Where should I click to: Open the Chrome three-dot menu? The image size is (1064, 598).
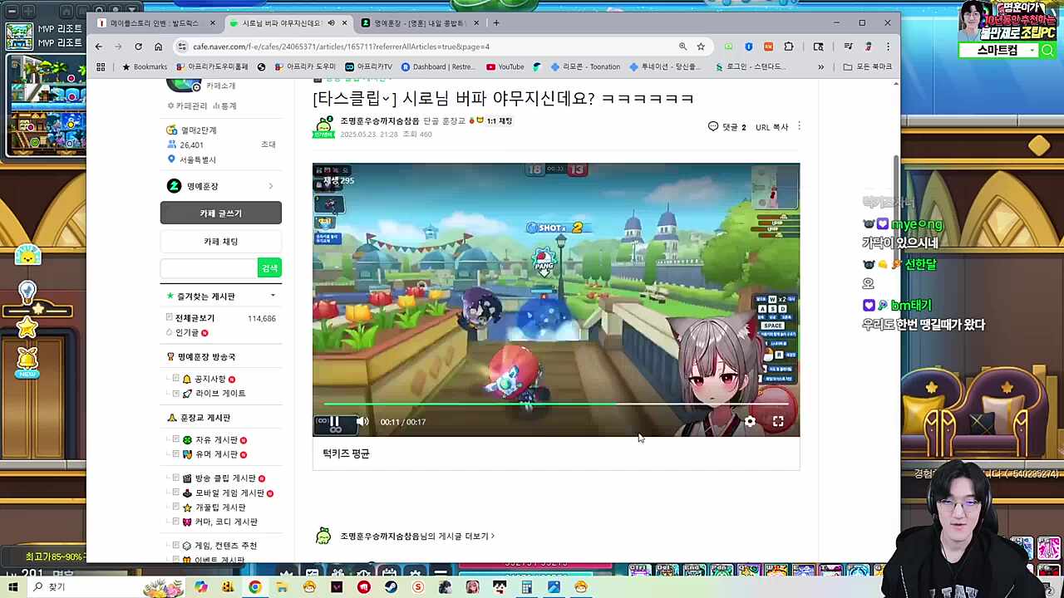pos(888,47)
